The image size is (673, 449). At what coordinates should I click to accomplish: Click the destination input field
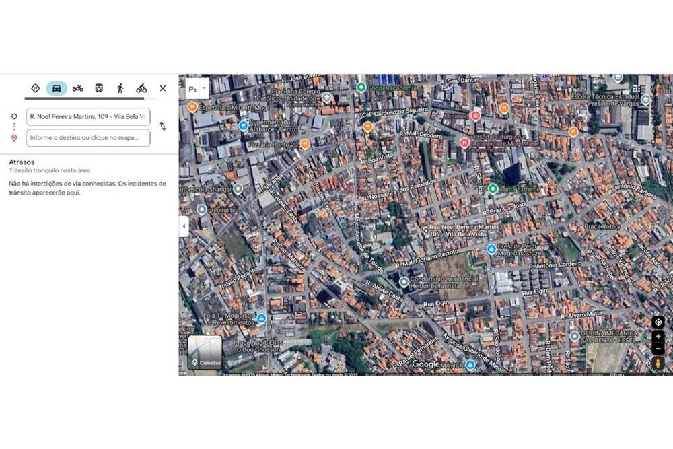pyautogui.click(x=88, y=138)
